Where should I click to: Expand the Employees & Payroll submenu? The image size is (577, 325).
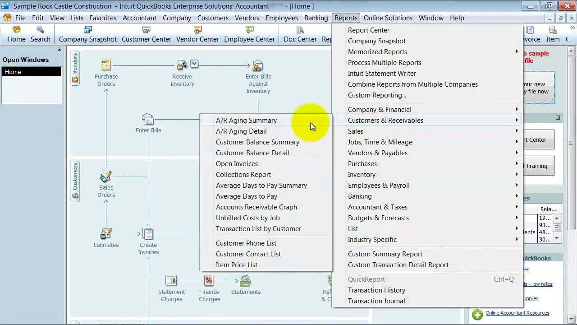click(517, 185)
